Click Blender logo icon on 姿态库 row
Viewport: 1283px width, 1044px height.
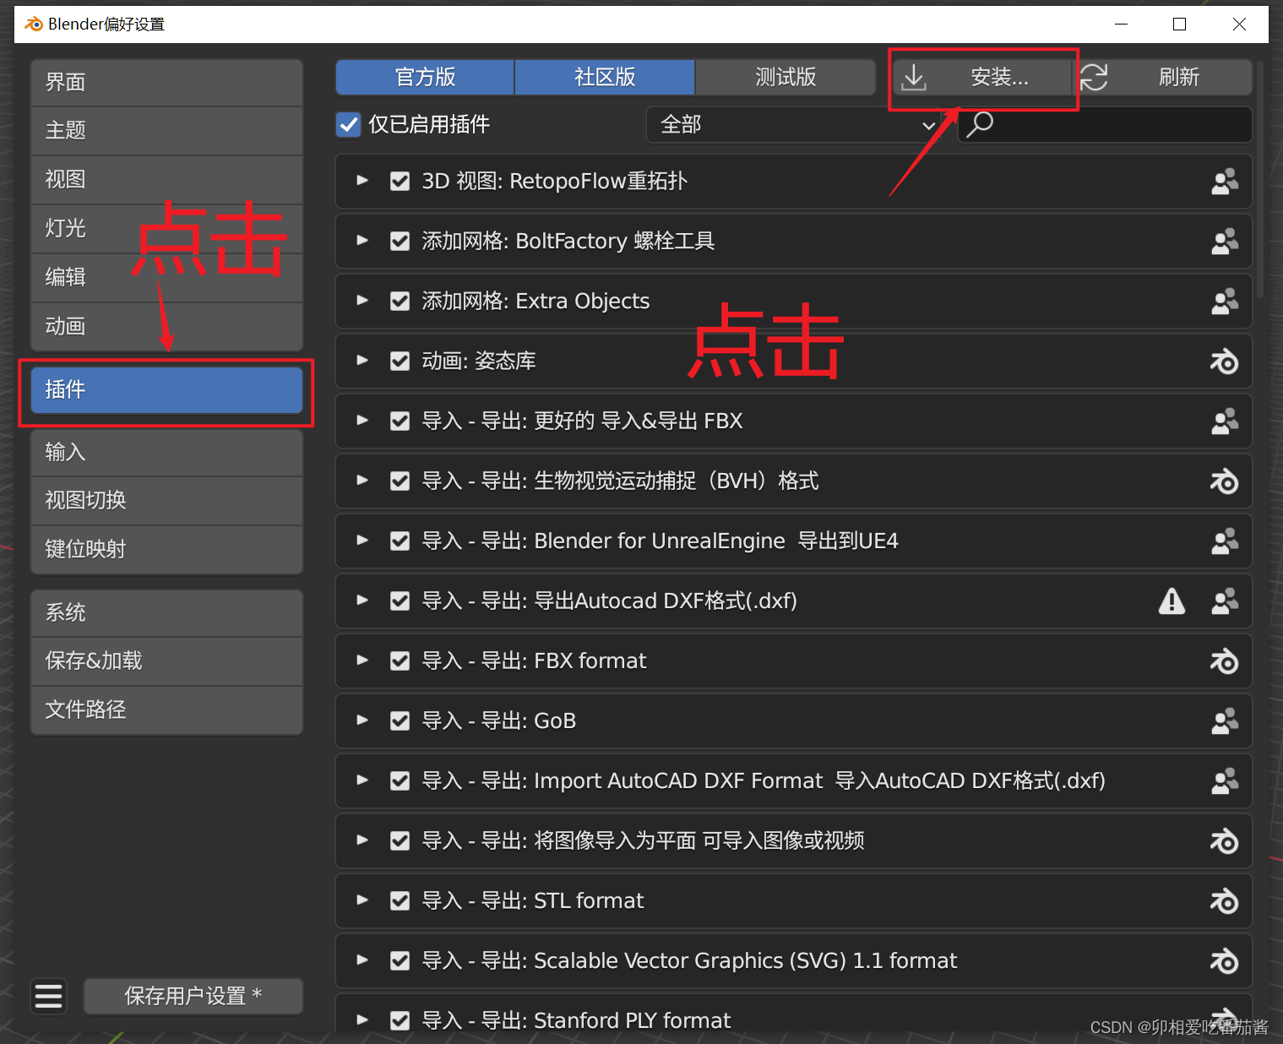click(1225, 362)
